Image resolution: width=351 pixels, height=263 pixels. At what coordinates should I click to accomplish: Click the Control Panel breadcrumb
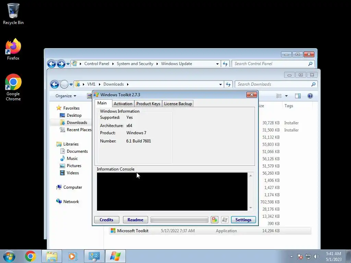coord(97,64)
